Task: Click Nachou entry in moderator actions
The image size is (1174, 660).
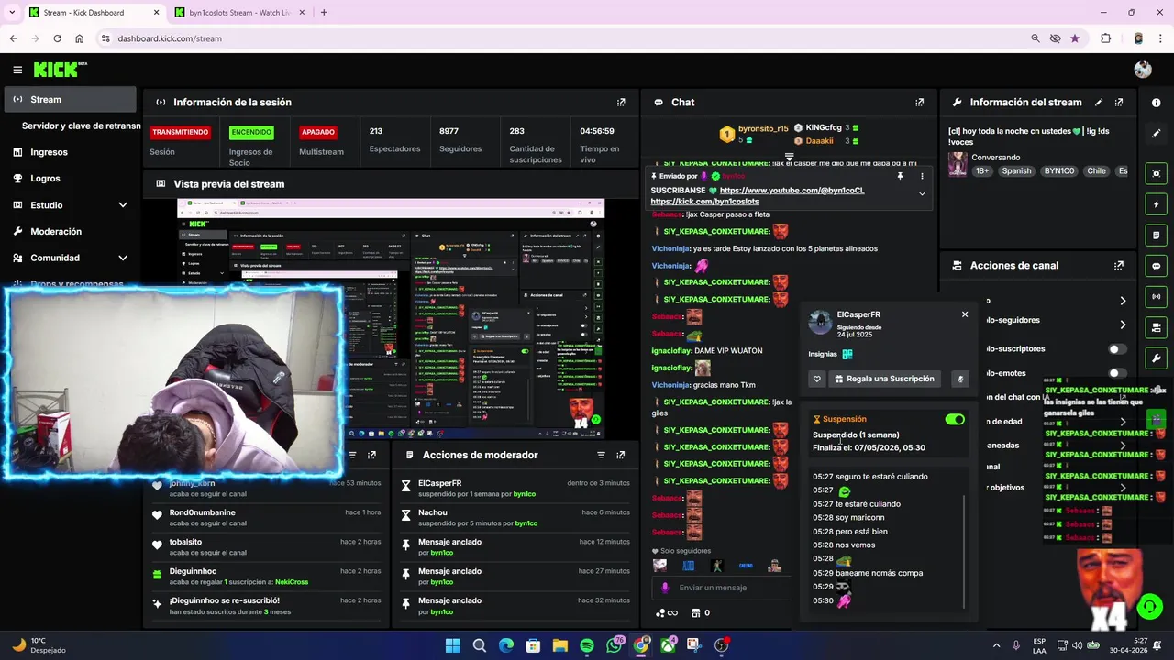Action: (515, 518)
